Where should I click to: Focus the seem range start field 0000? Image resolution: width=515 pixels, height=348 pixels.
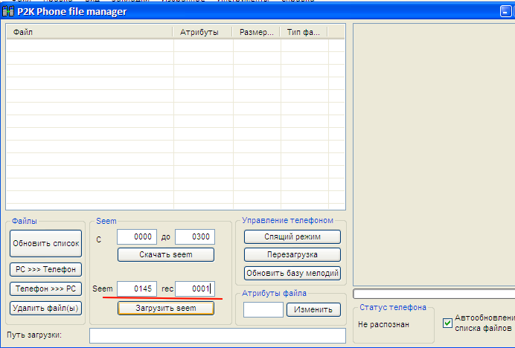(137, 236)
